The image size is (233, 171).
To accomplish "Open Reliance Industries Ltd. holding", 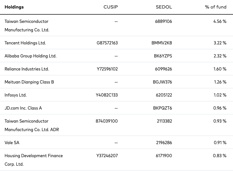I will [x=27, y=69].
